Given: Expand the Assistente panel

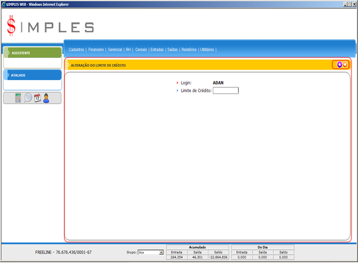Looking at the screenshot, I should (x=32, y=53).
